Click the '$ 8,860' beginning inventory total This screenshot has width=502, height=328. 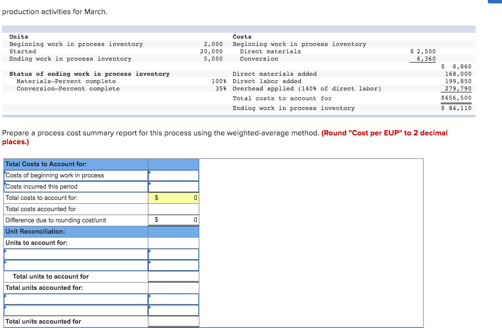point(456,66)
